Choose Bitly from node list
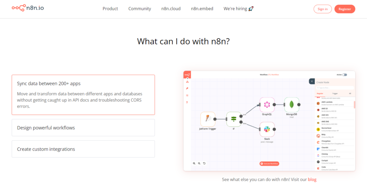The height and width of the screenshot is (193, 367). click(335, 136)
